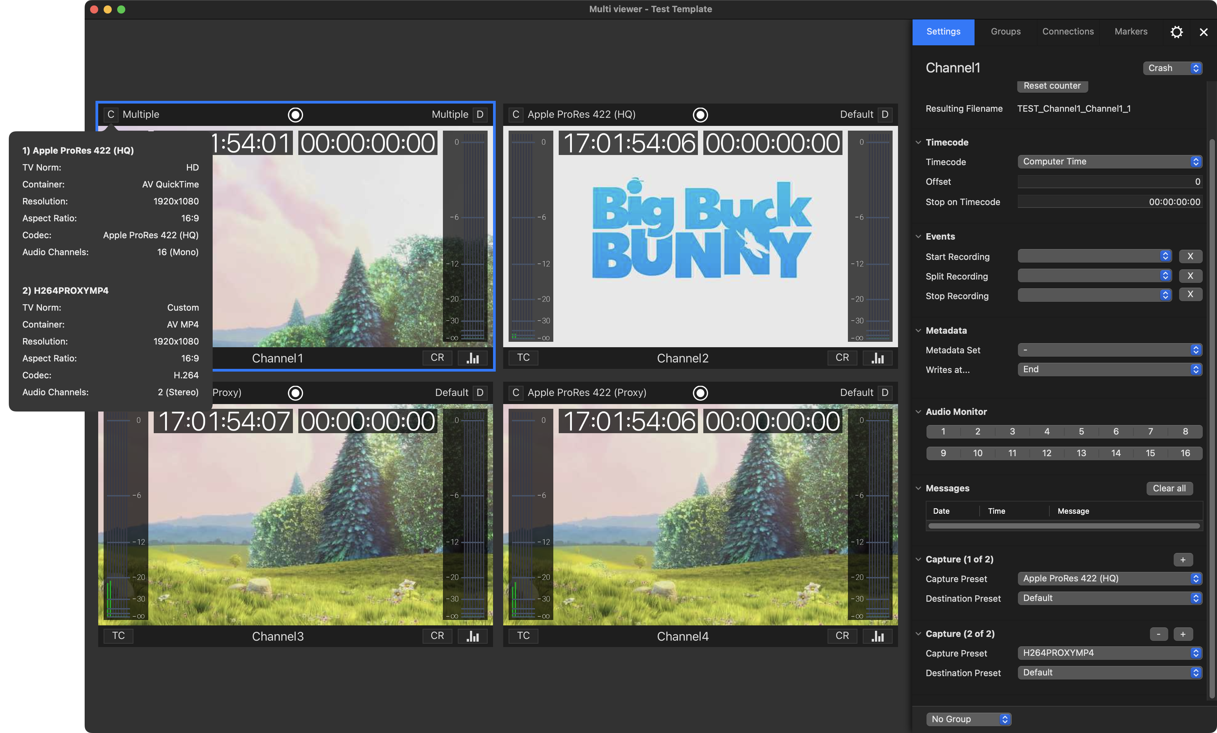Remove Capture (2 of 2) with minus button
This screenshot has height=733, width=1217.
pos(1158,634)
